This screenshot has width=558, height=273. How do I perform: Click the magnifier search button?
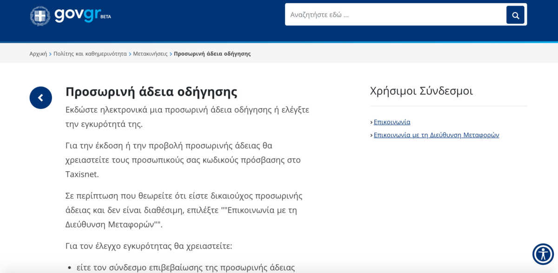coord(515,15)
